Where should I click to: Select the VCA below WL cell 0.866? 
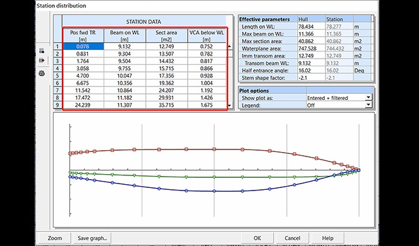[x=207, y=68]
